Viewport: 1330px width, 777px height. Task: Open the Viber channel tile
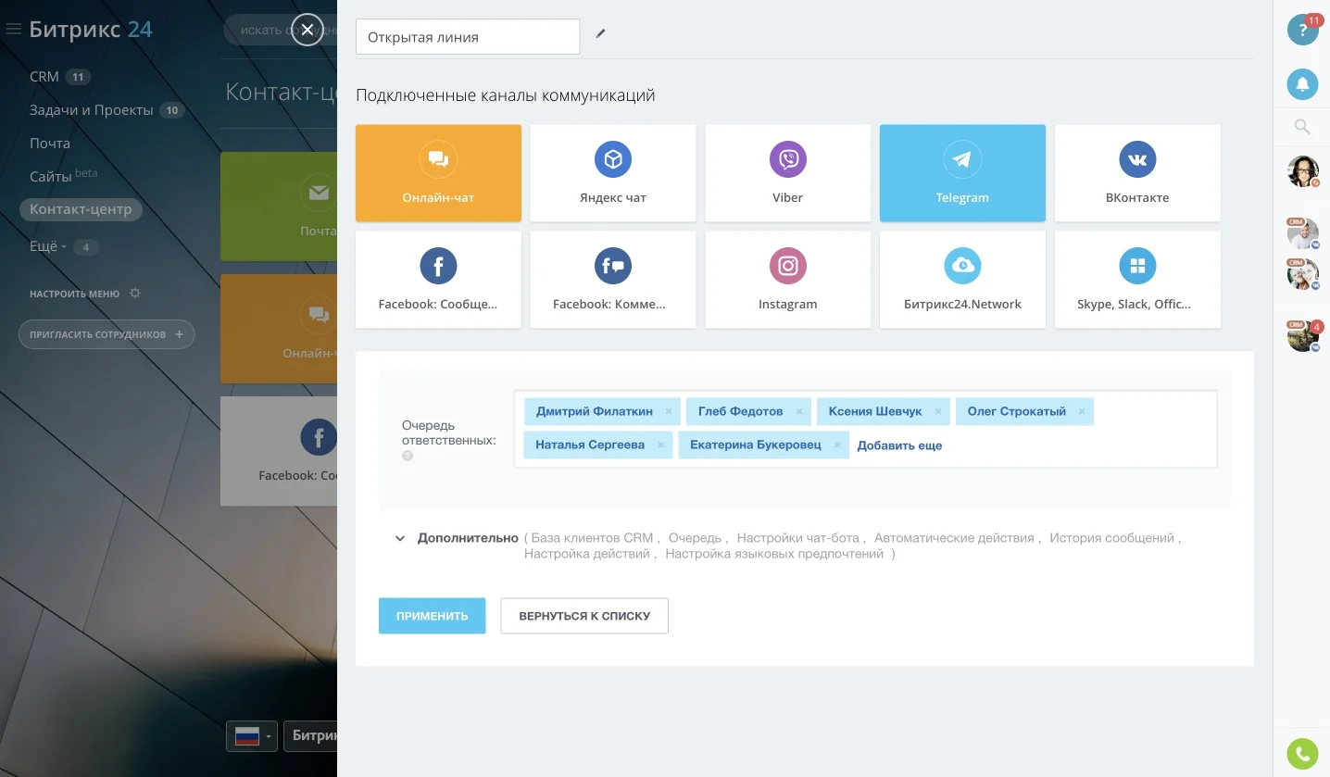[x=787, y=173]
